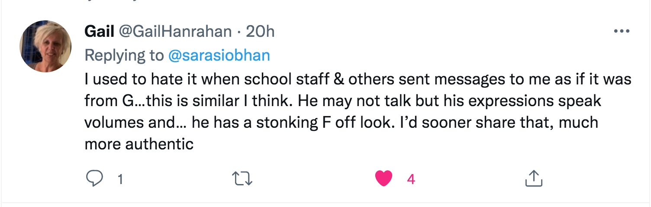This screenshot has height=207, width=651.
Task: Open the tweet via the 20h timestamp
Action: (x=260, y=32)
